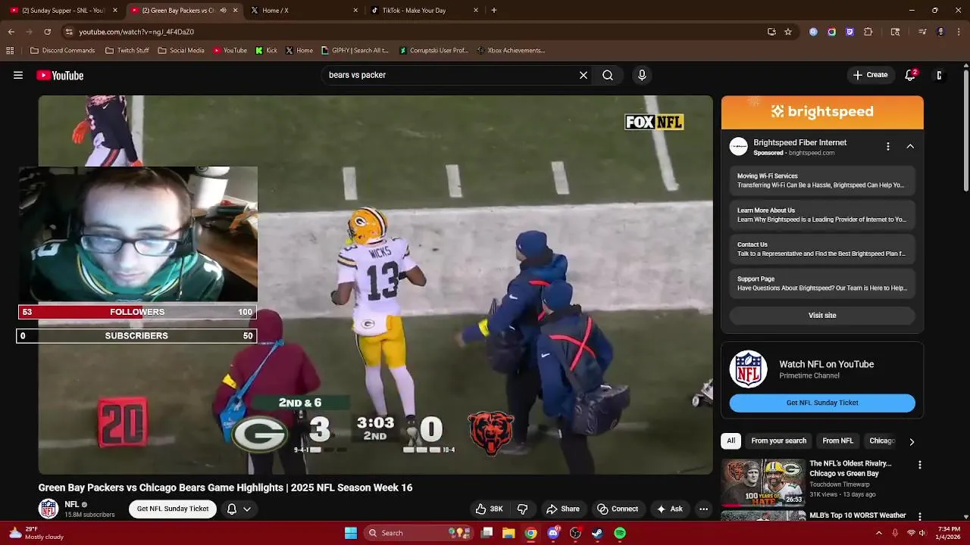Mute the Green Bay Packers tab audio
The height and width of the screenshot is (545, 970).
pos(223,11)
